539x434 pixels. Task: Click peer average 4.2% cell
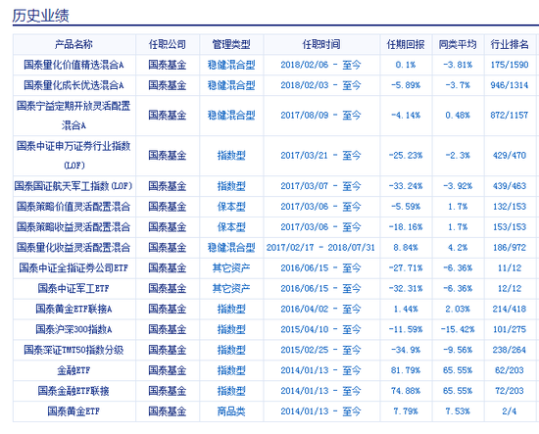pos(458,248)
